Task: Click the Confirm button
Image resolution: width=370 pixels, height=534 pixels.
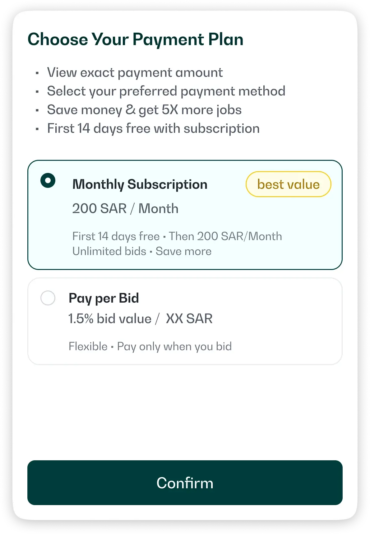Action: [185, 483]
